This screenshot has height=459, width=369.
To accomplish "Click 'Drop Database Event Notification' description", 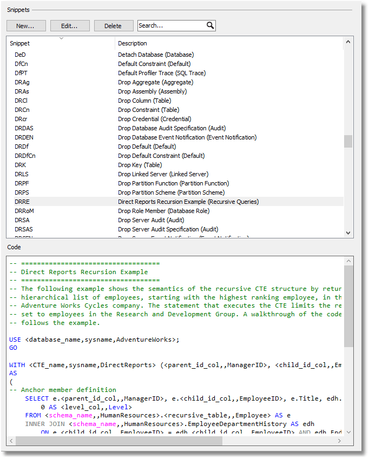I will pyautogui.click(x=187, y=137).
